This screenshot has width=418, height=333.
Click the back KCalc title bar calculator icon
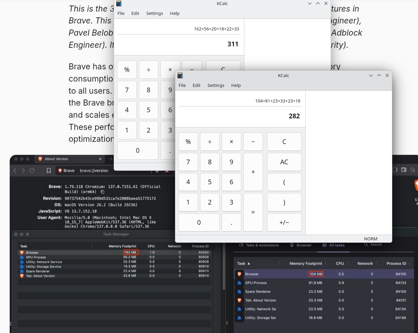click(119, 3)
